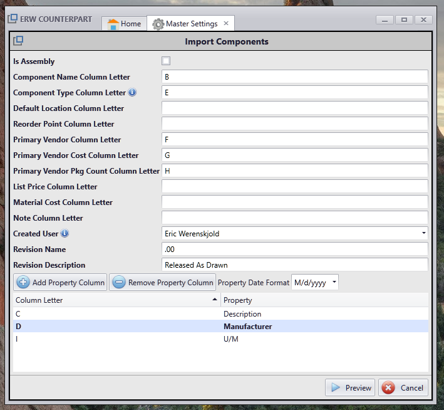
Task: Click the Default Location Column Letter field
Action: (294, 108)
